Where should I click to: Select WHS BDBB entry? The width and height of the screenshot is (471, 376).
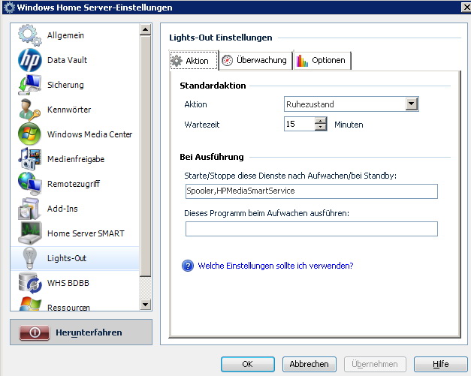point(75,283)
